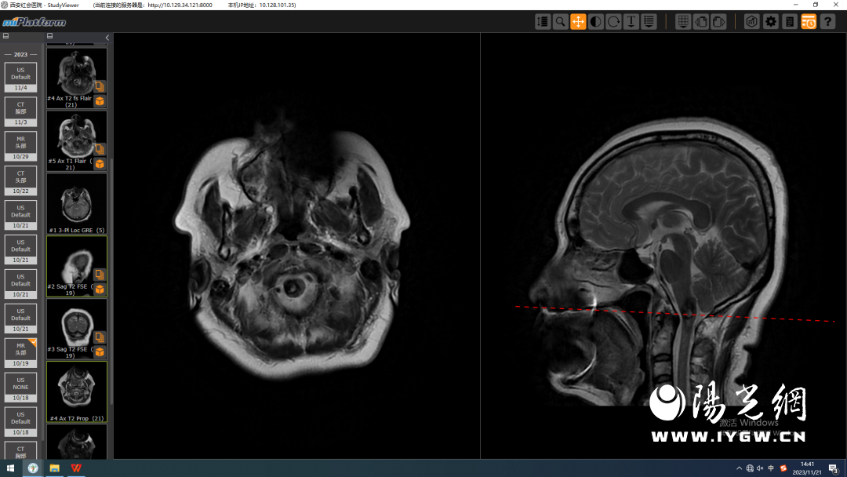Screen dimensions: 847x477
Task: Click the StudyViewer app taskbar icon
Action: click(33, 468)
